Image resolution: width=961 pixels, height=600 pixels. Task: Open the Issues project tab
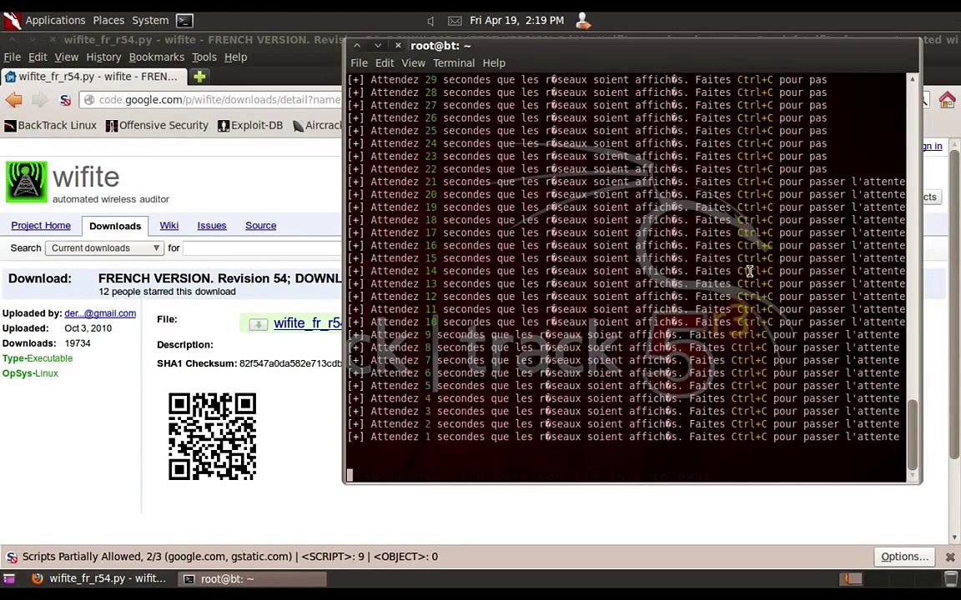(x=211, y=225)
